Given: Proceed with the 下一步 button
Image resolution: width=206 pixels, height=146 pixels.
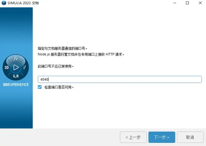Looking at the screenshot, I should coord(162,137).
